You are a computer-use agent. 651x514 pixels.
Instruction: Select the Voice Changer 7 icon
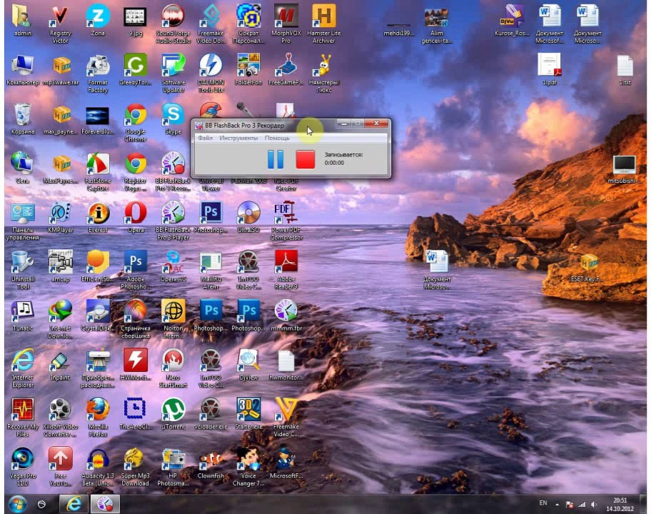248,467
